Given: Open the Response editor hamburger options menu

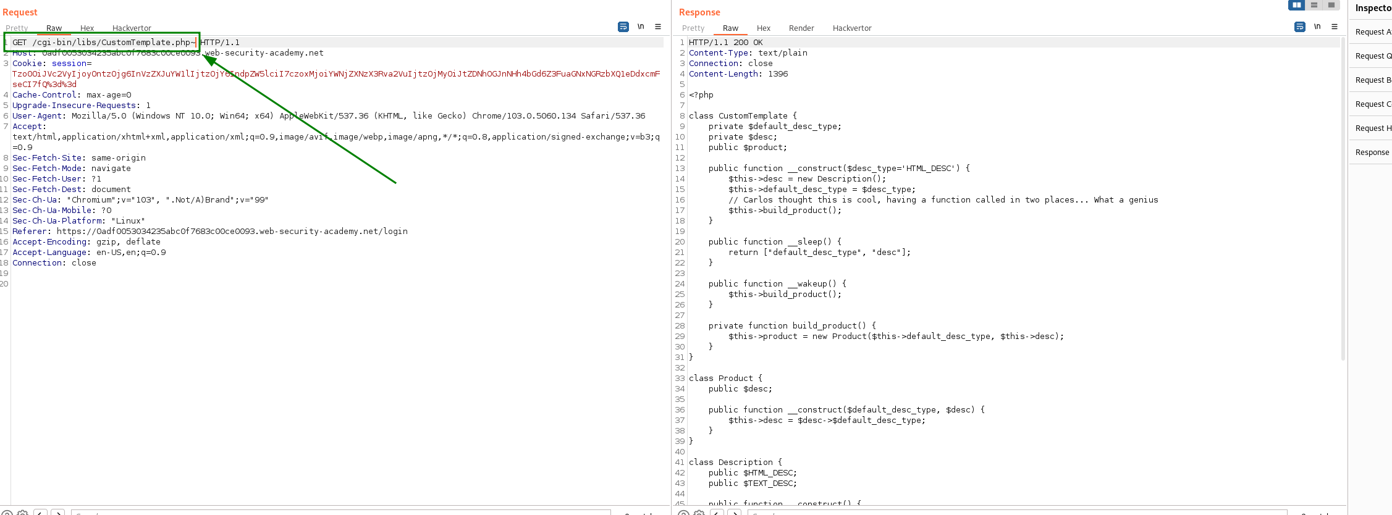Looking at the screenshot, I should (x=1335, y=27).
